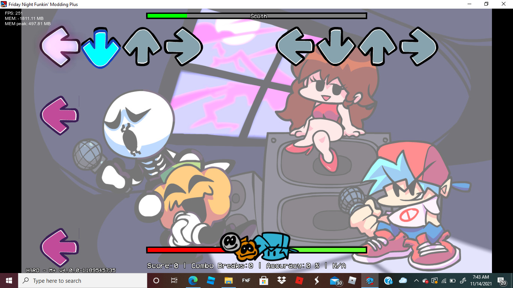Open the gray tilted square Roblox icon
The image size is (513, 288).
352,280
